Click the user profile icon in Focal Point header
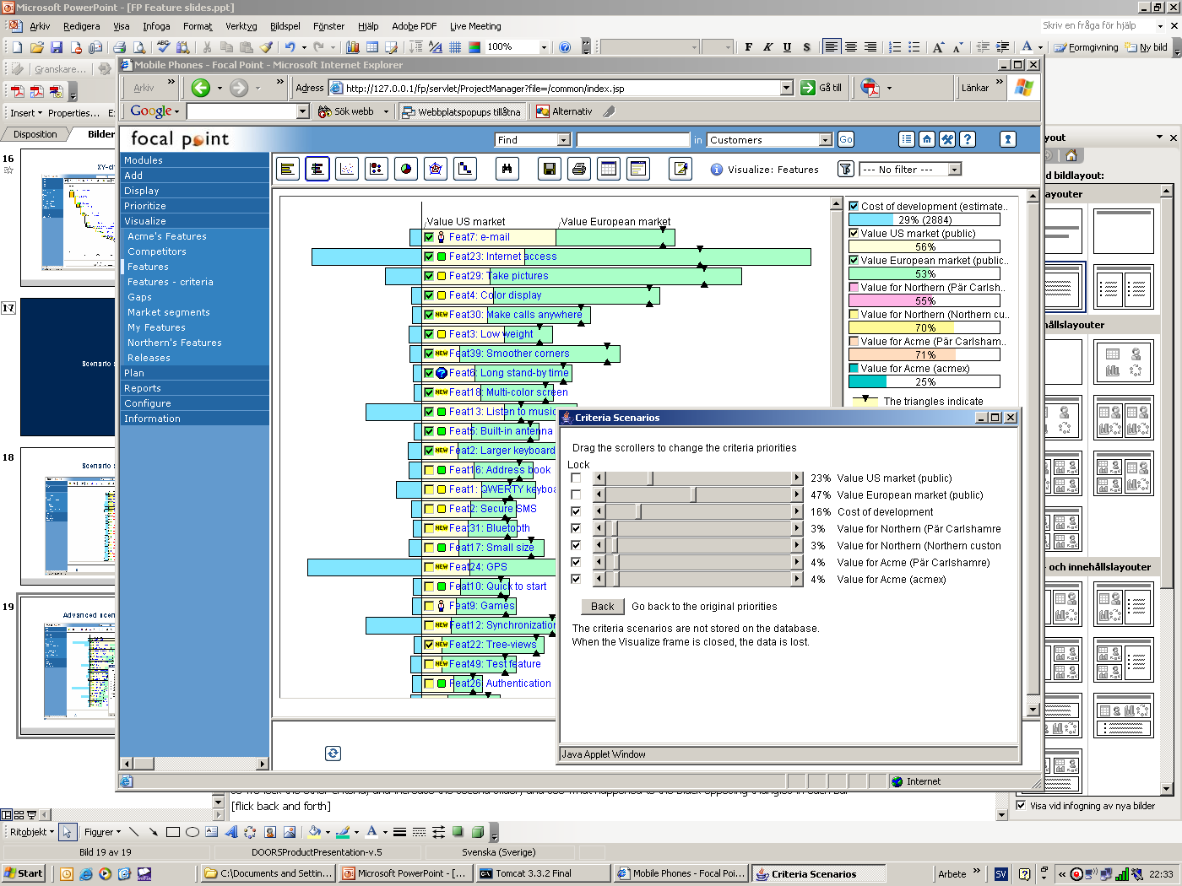The image size is (1182, 886). tap(1008, 139)
